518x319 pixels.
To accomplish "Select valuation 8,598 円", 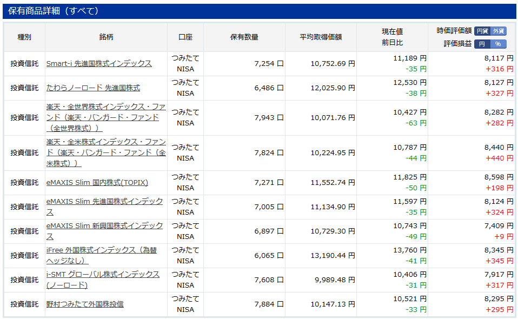I will click(499, 177).
